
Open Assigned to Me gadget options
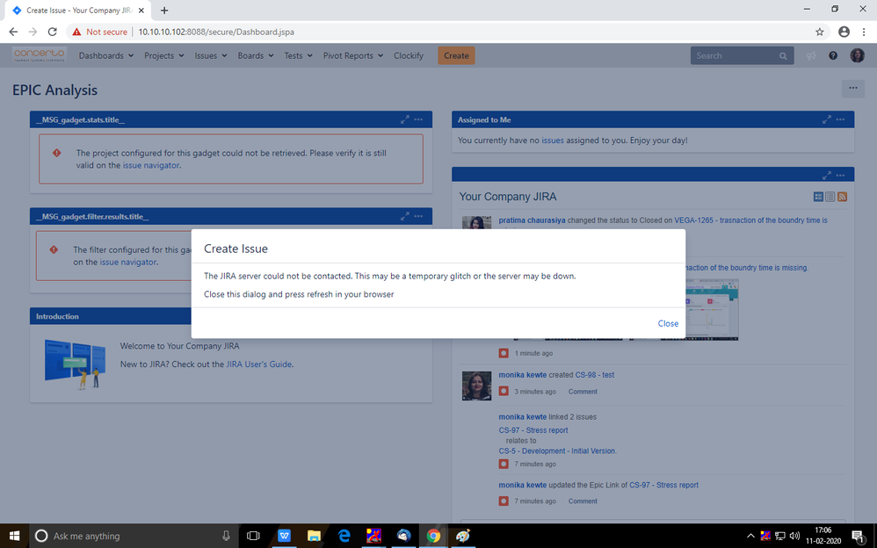coord(841,119)
